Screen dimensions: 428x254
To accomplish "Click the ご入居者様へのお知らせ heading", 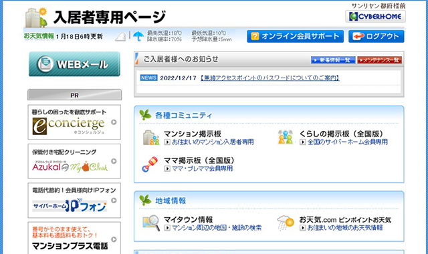I will tap(181, 59).
